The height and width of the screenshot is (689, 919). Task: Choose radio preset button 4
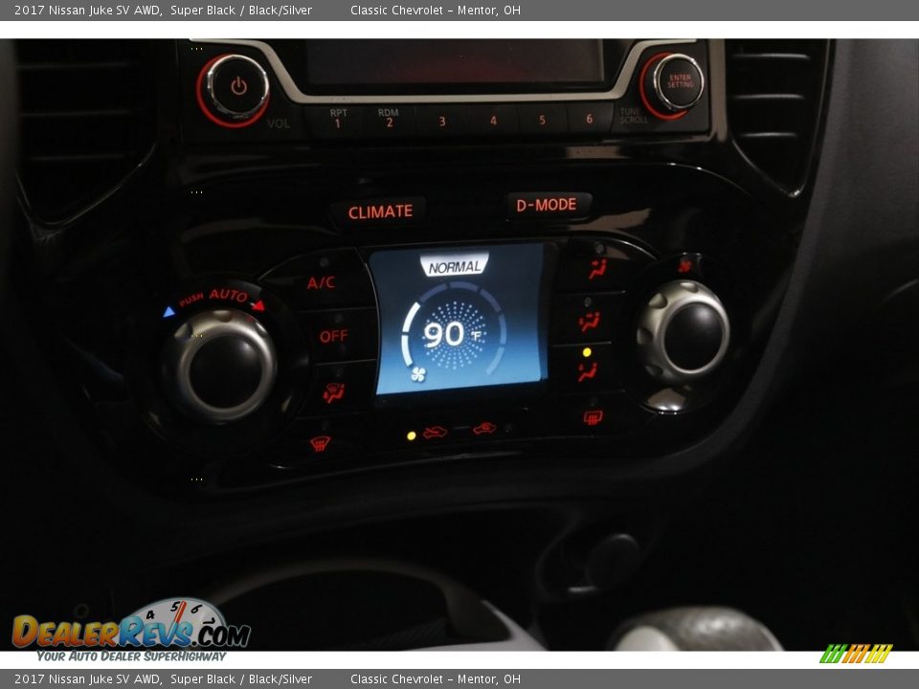(493, 121)
